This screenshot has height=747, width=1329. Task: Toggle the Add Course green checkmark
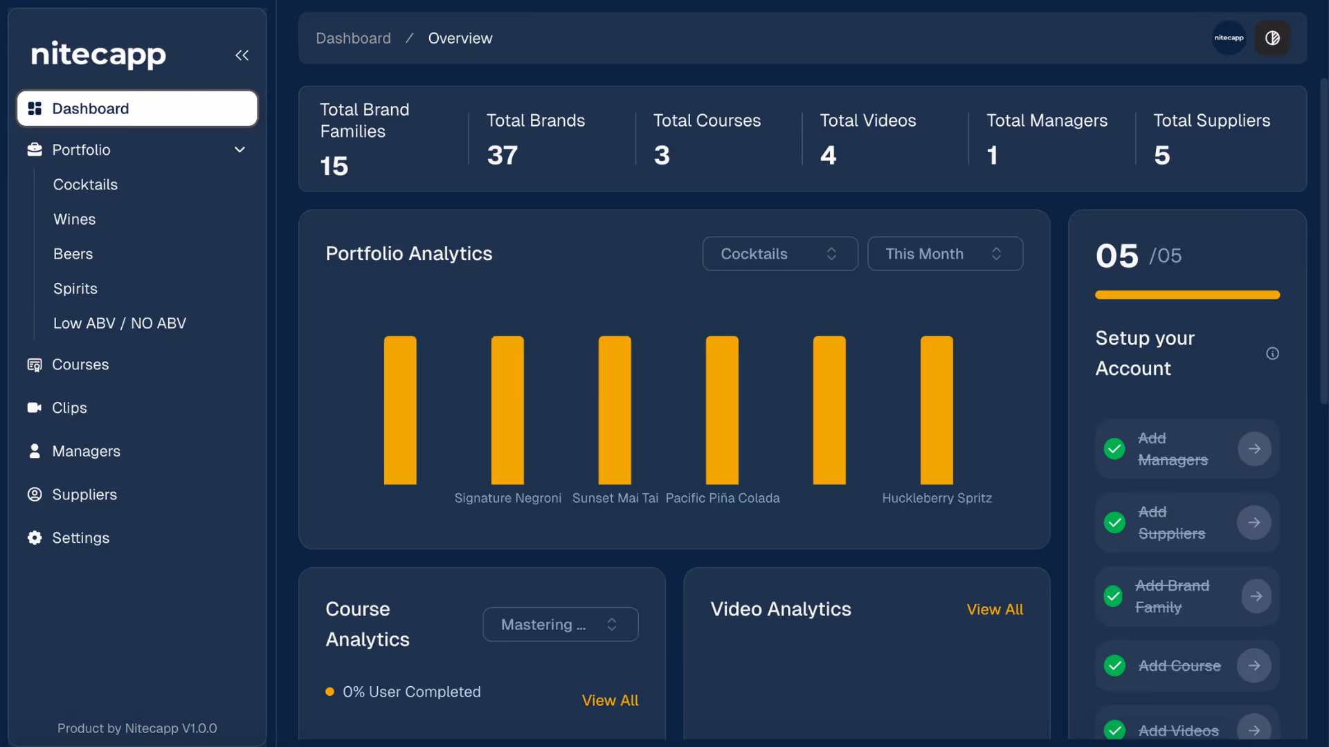coord(1114,665)
